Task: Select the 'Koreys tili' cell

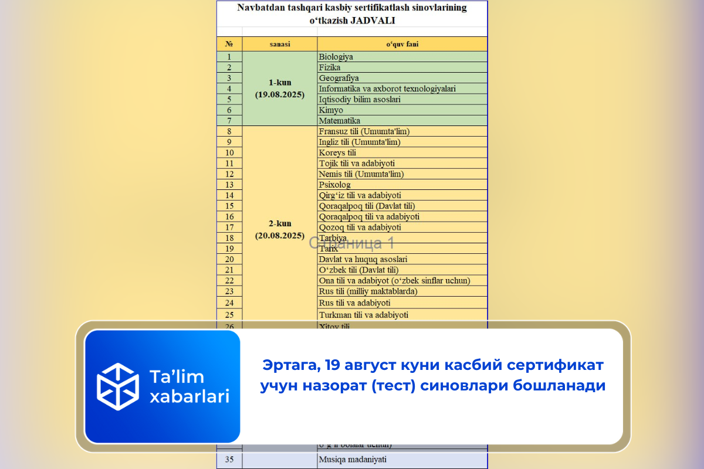Action: [x=402, y=152]
